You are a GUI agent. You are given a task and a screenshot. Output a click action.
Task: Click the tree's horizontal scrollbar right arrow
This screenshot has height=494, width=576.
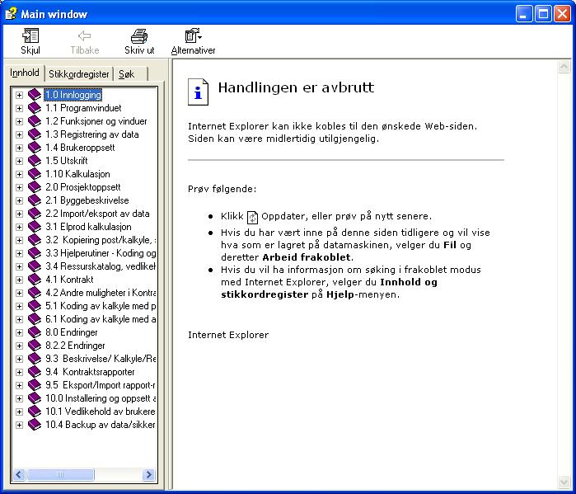click(x=149, y=474)
